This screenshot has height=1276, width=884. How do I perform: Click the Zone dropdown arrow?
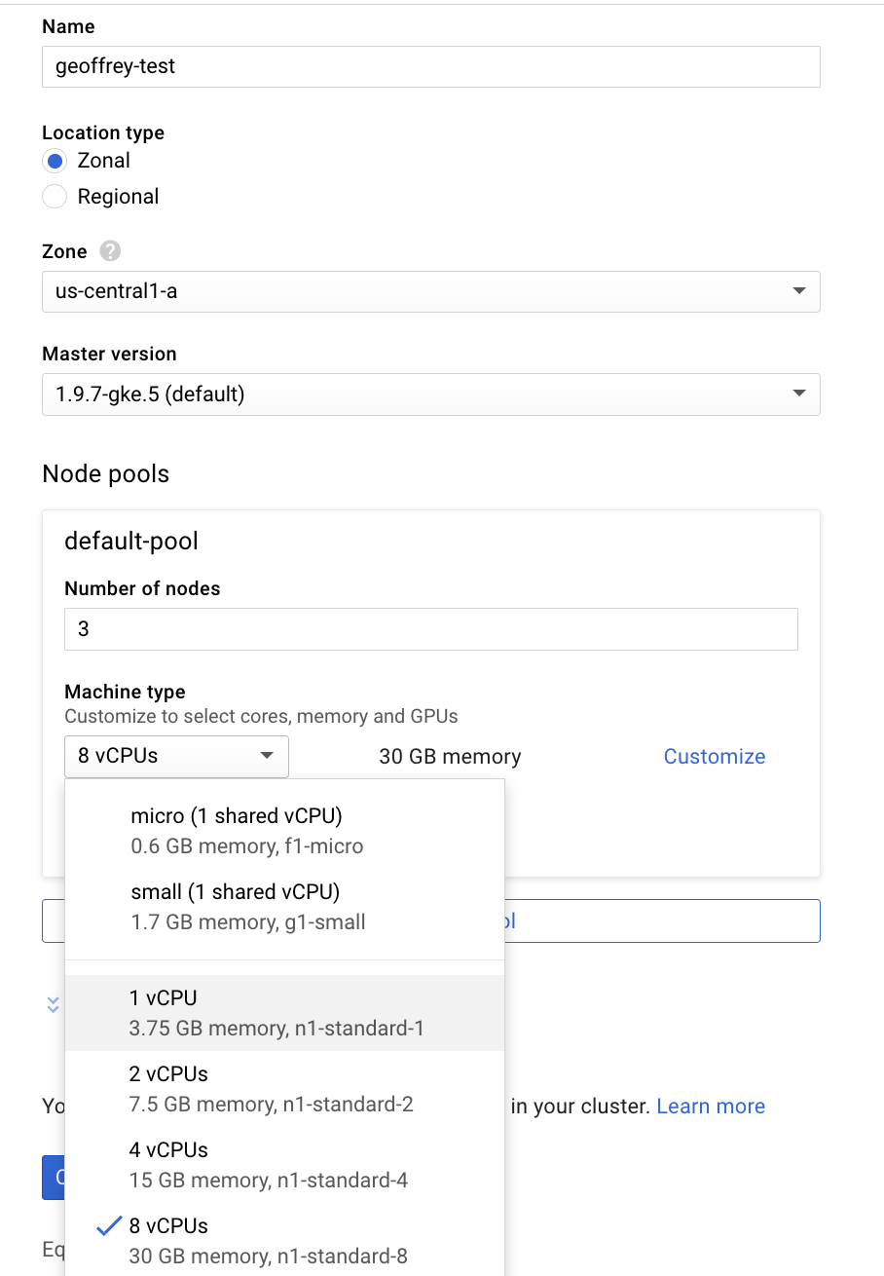pyautogui.click(x=798, y=291)
